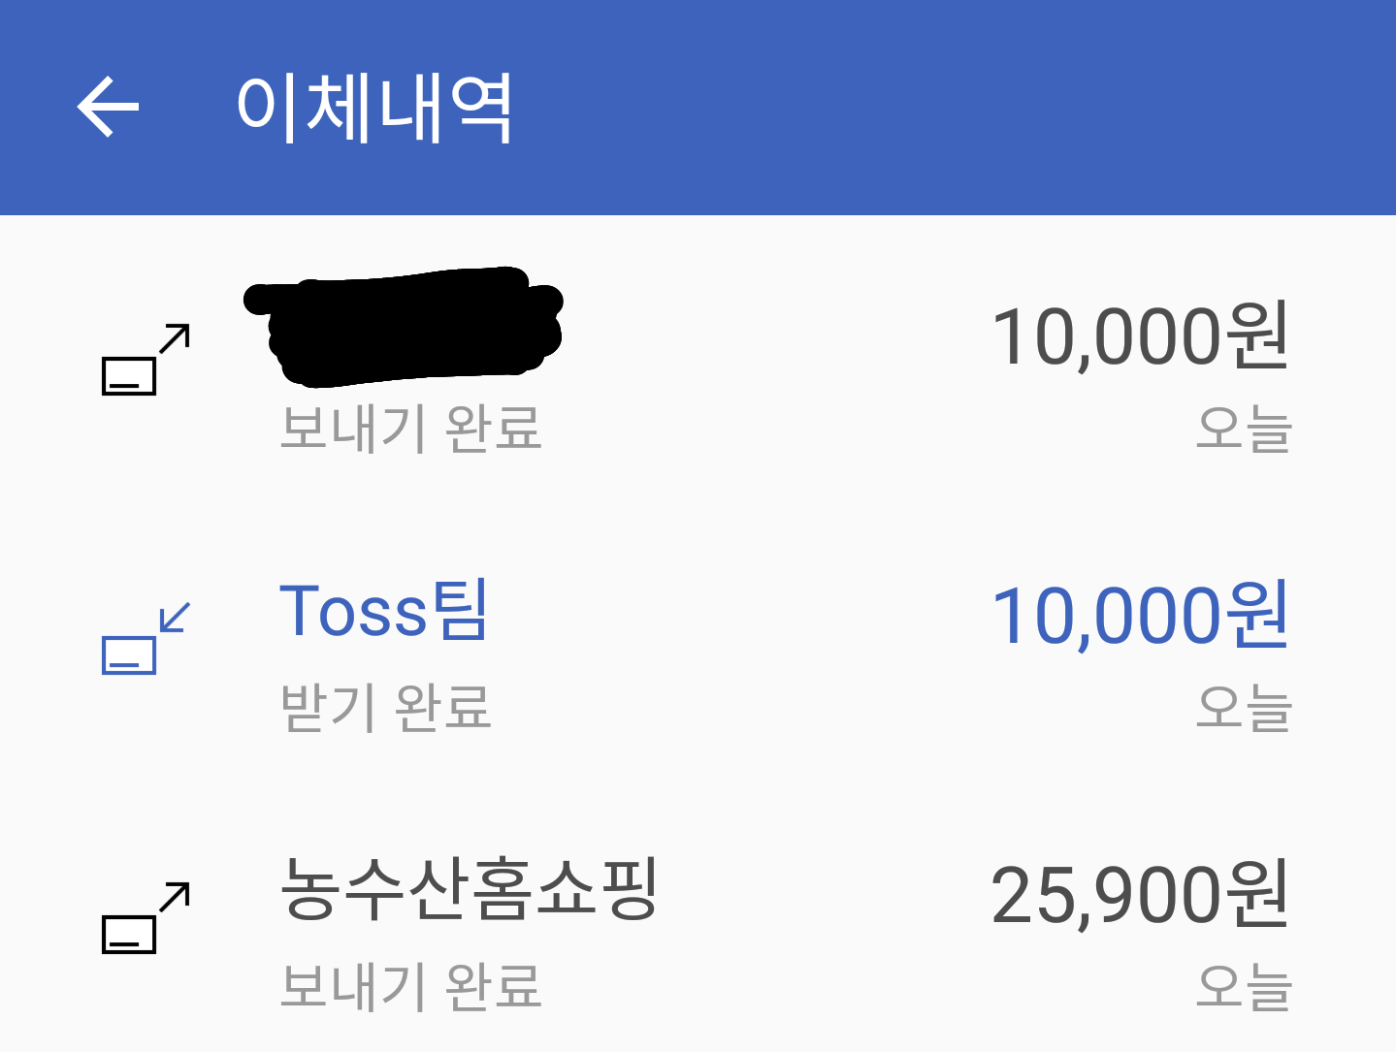This screenshot has height=1052, width=1396.
Task: Click 보내기 완료 under 농수산홈쇼핑
Action: 410,986
